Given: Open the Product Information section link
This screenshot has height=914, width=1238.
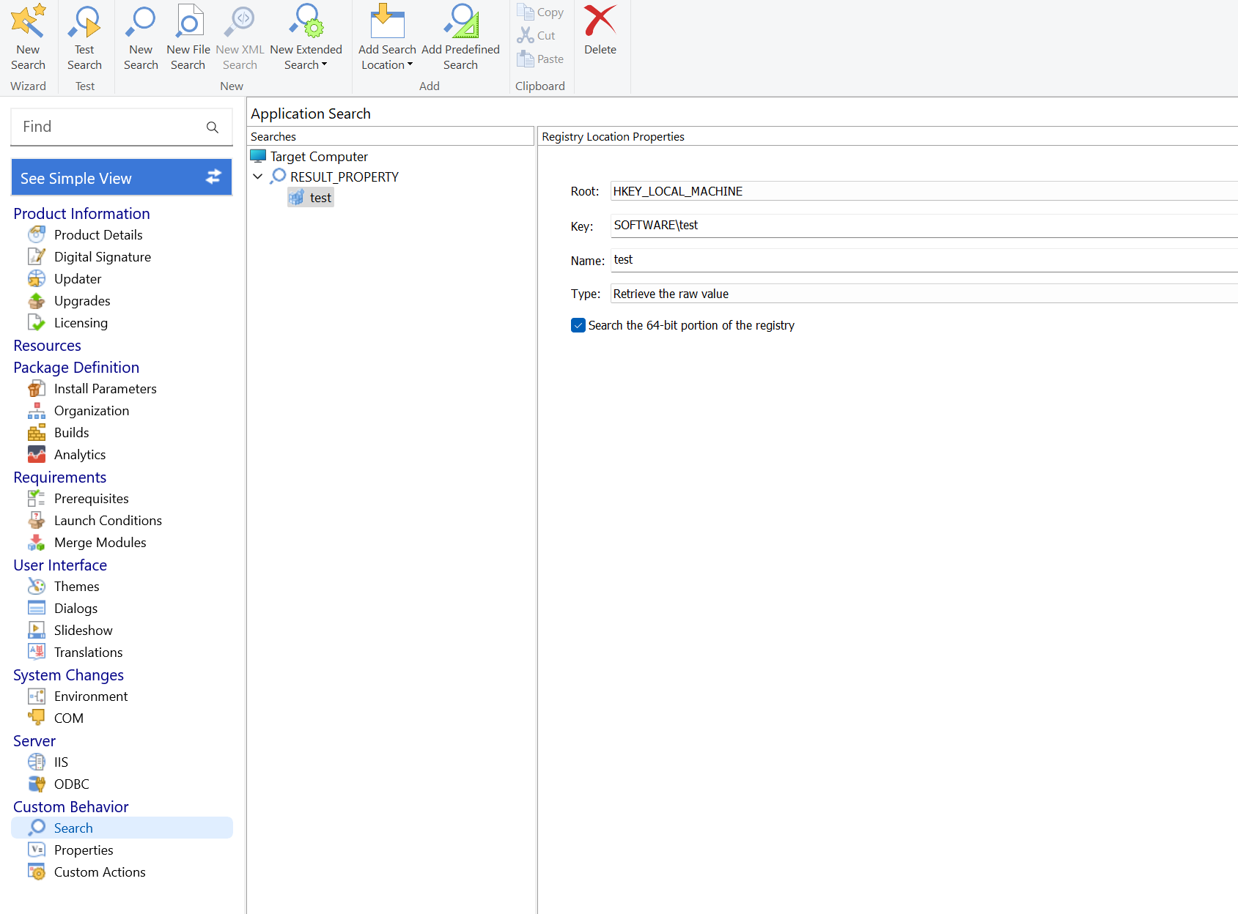Looking at the screenshot, I should 81,214.
